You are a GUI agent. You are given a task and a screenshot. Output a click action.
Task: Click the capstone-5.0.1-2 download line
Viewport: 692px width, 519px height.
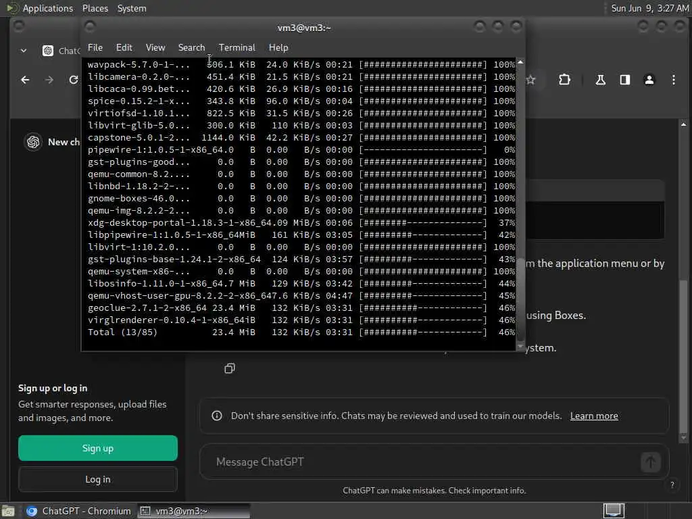click(x=301, y=138)
